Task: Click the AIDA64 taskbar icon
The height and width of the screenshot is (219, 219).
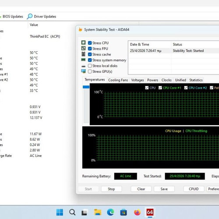Action: 150,212
